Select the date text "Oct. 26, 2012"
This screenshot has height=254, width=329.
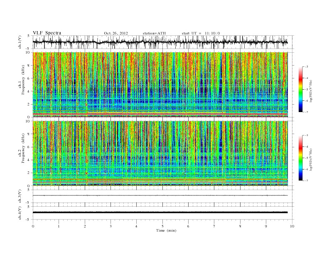click(x=116, y=33)
